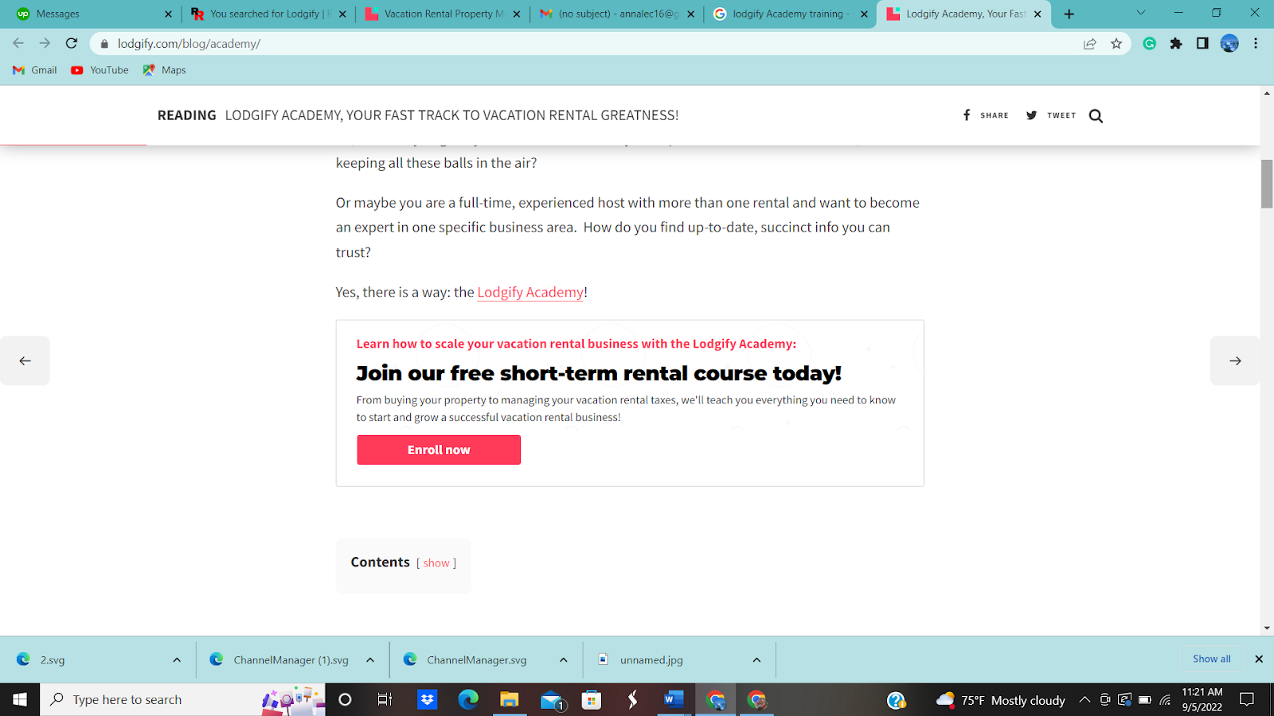Image resolution: width=1274 pixels, height=716 pixels.
Task: Open Microsoft Edge from the taskbar
Action: (x=468, y=699)
